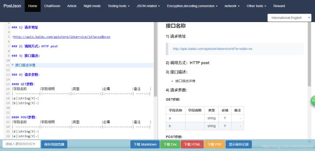Expand the Testing tools dropdown
The image size is (315, 151).
point(119,6)
